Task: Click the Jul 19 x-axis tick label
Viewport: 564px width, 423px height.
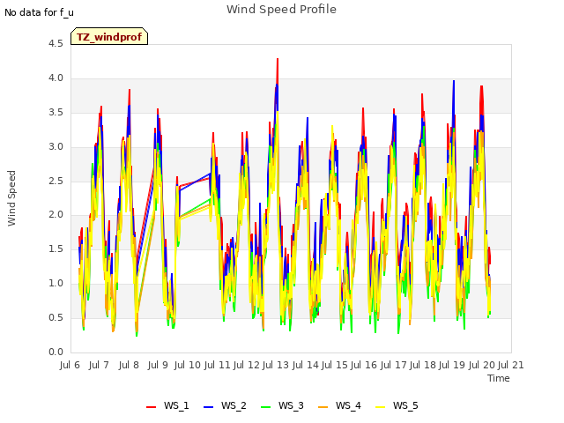Action: point(451,365)
